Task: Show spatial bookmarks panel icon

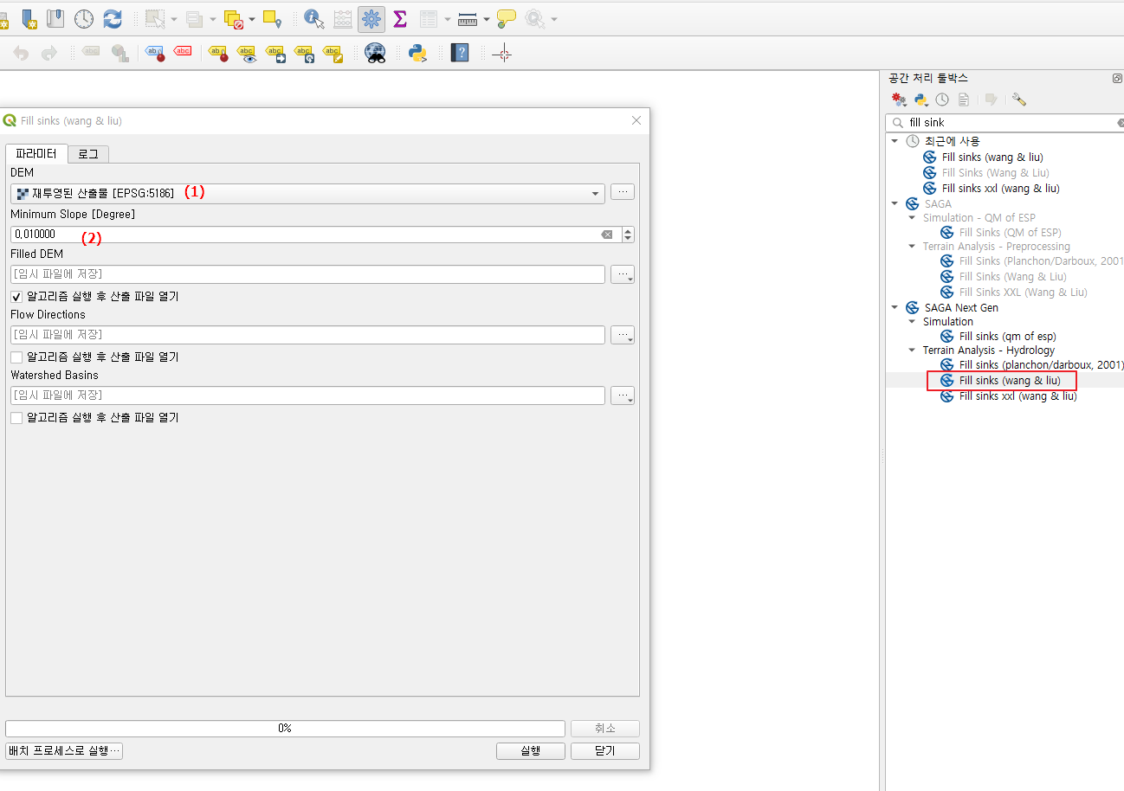Action: [x=55, y=18]
